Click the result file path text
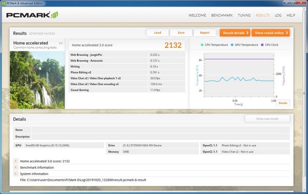The width and height of the screenshot is (308, 194). click(83, 180)
